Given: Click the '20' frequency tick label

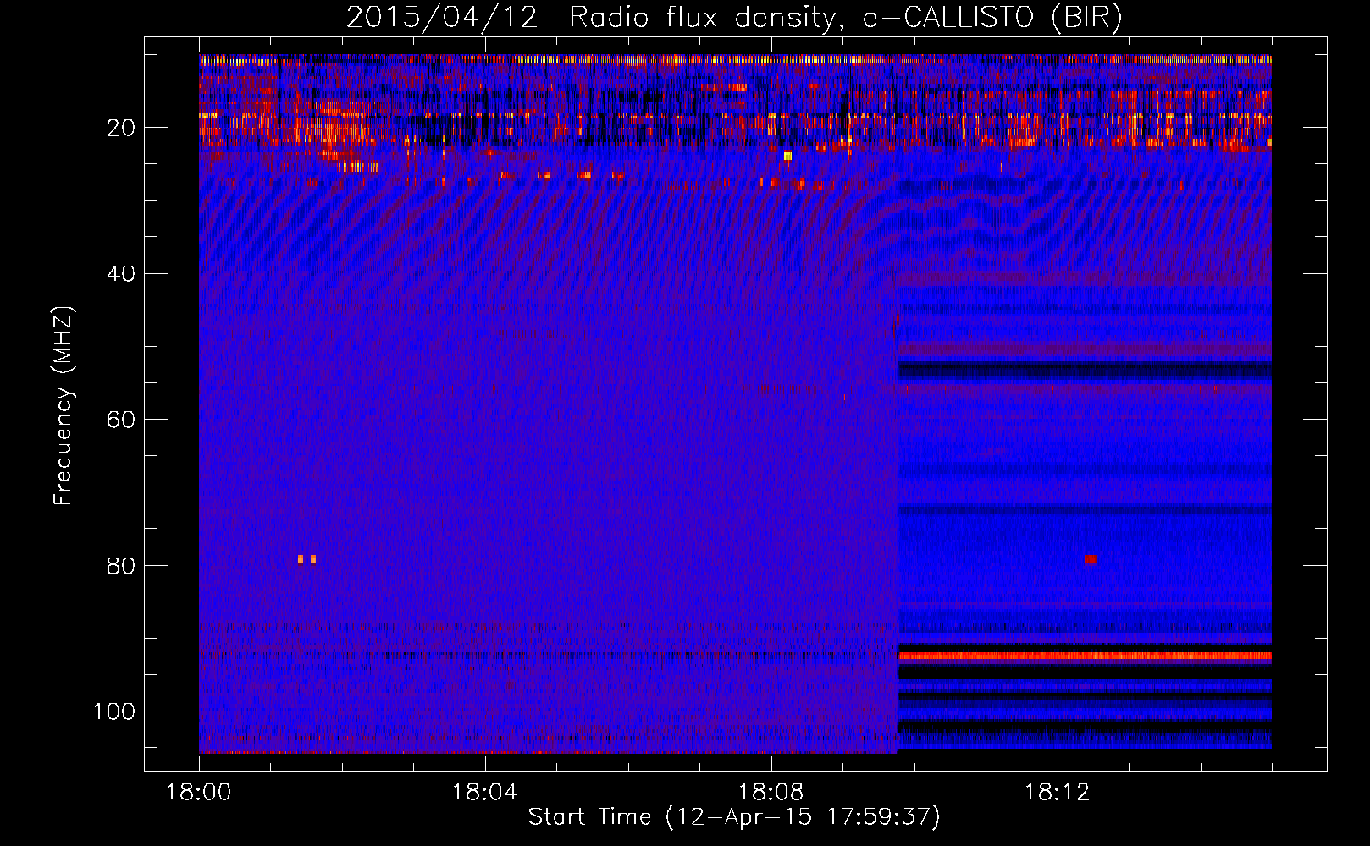Looking at the screenshot, I should (121, 128).
